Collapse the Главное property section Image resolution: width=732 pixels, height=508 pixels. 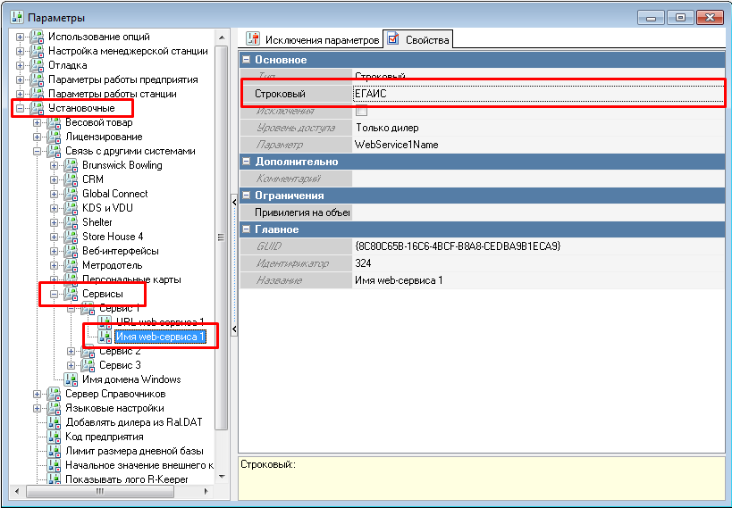pos(247,229)
